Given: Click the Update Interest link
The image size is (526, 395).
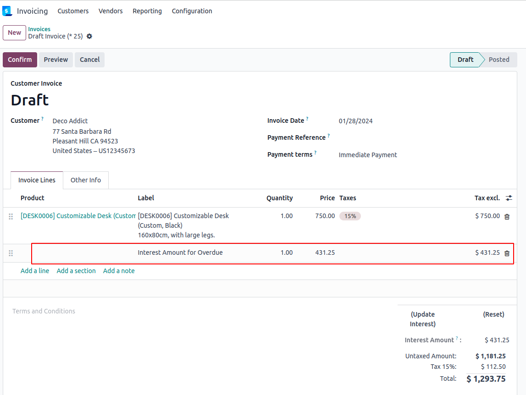Looking at the screenshot, I should [x=422, y=319].
